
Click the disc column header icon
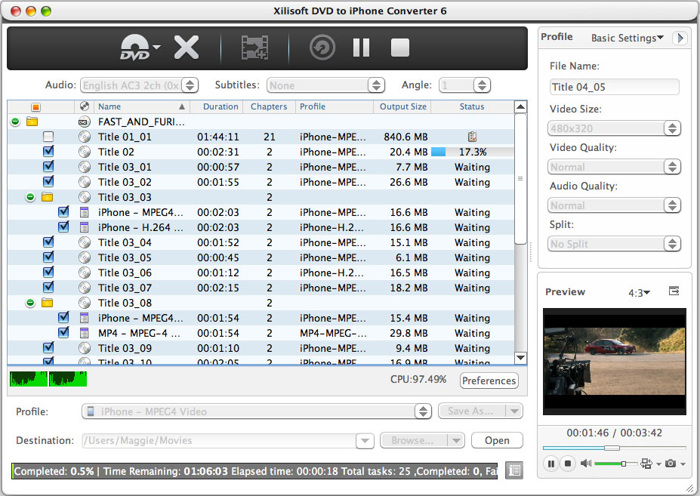click(85, 106)
